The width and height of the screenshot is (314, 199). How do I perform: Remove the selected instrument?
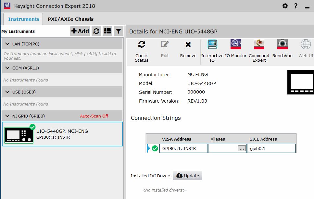click(188, 49)
